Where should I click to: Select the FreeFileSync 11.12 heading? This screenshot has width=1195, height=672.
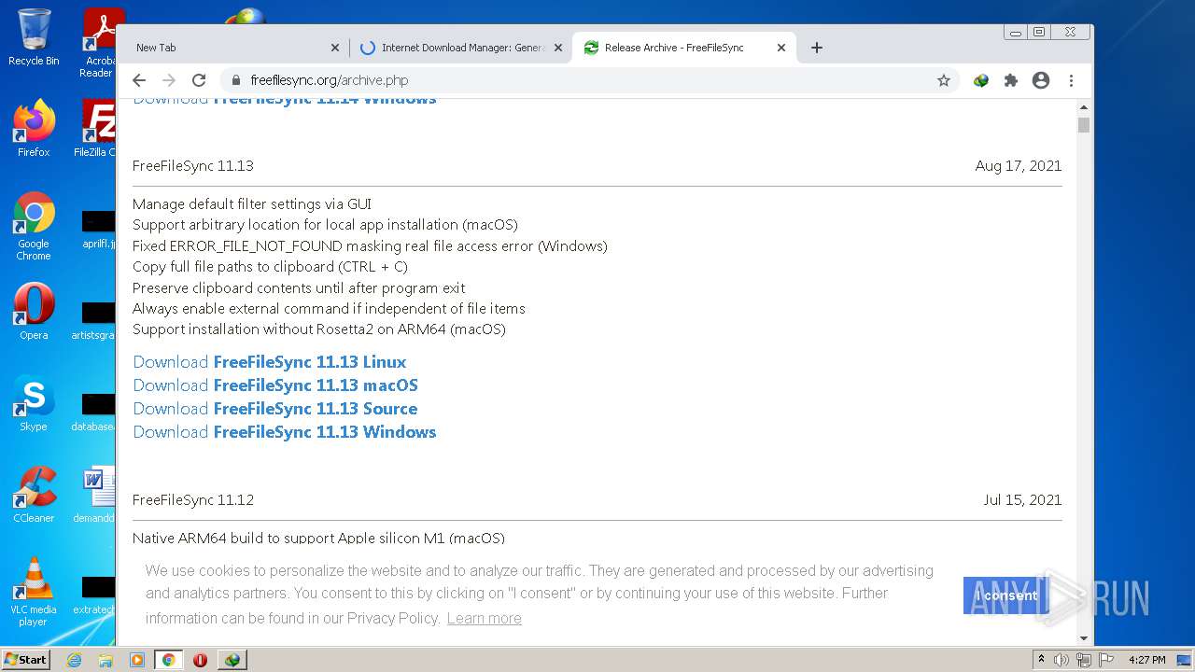pyautogui.click(x=193, y=500)
